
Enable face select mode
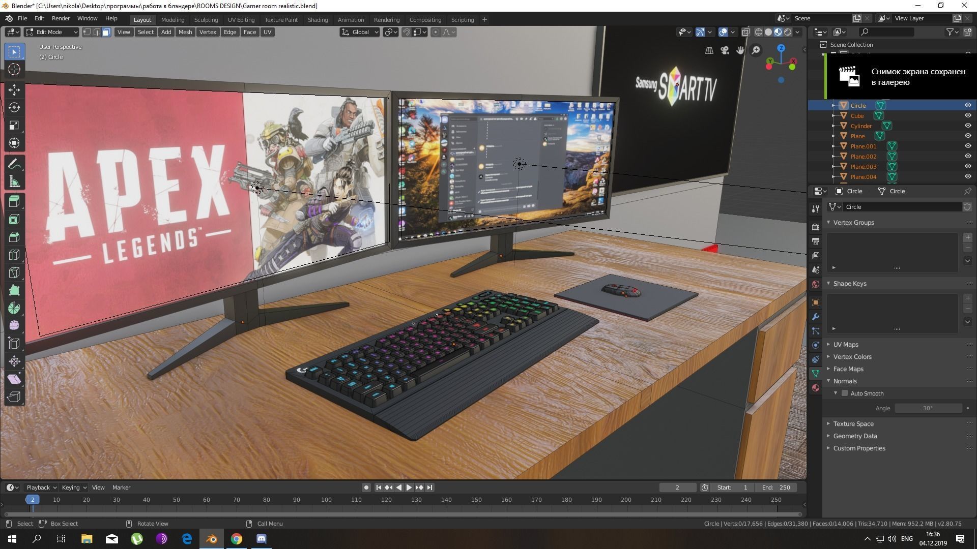106,32
